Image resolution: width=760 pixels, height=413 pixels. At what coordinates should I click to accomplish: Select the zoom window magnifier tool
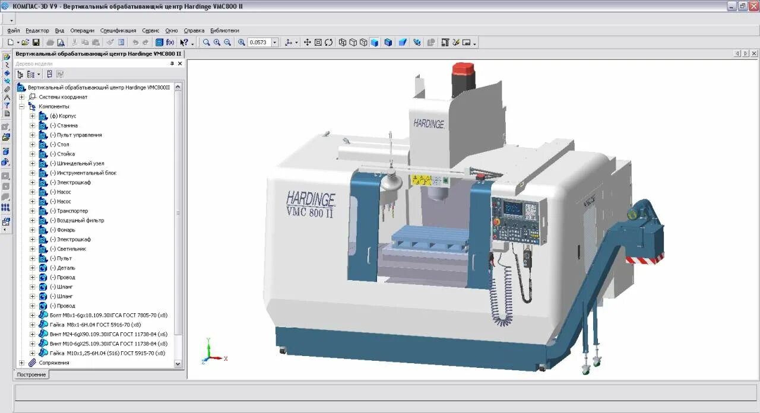pos(207,42)
